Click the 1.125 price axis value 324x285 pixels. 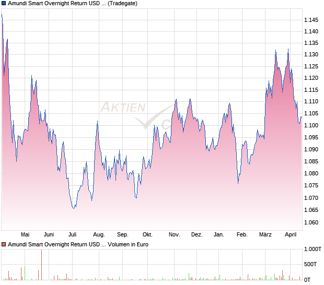coord(311,67)
